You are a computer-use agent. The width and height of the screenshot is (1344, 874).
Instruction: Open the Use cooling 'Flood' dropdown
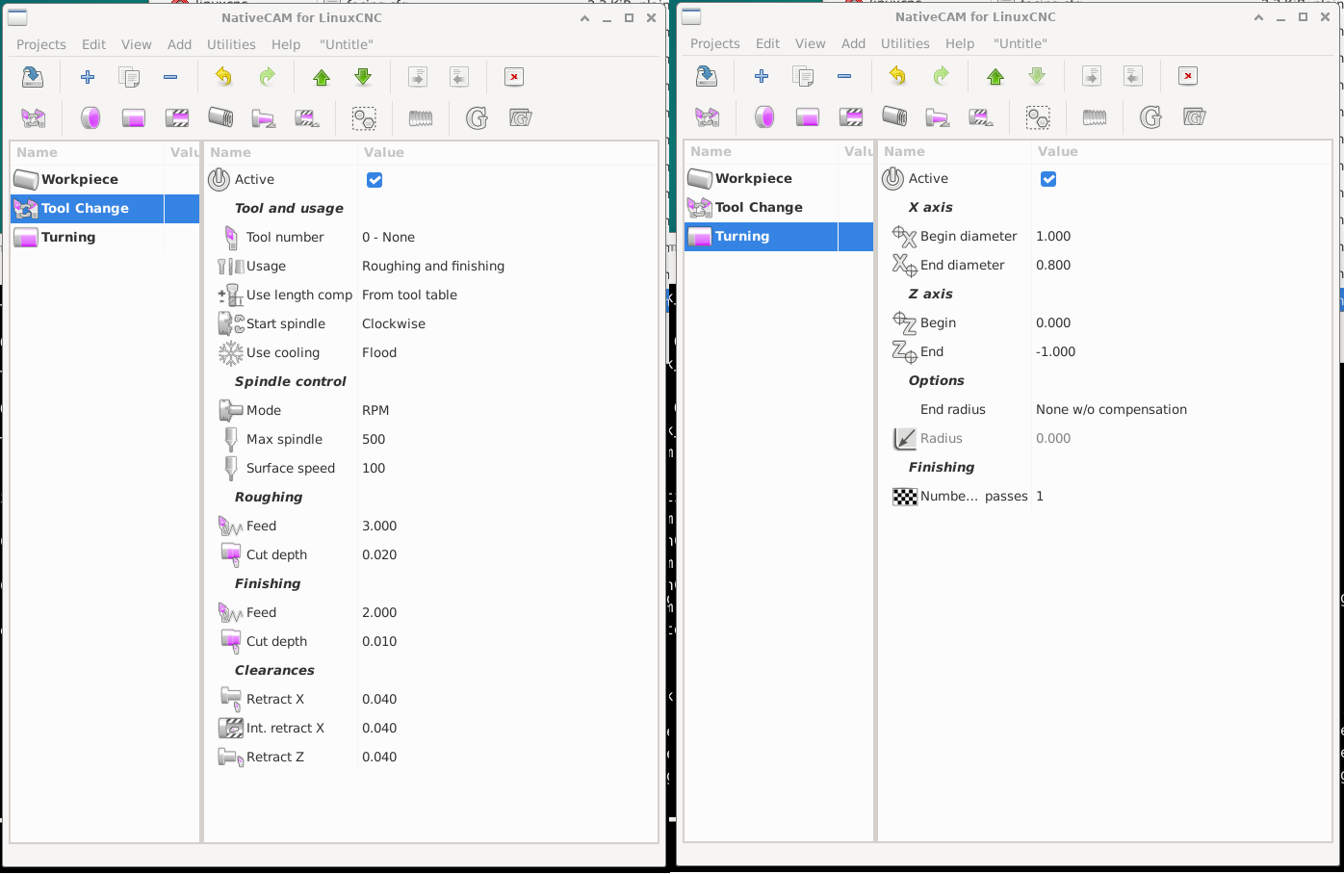click(379, 353)
